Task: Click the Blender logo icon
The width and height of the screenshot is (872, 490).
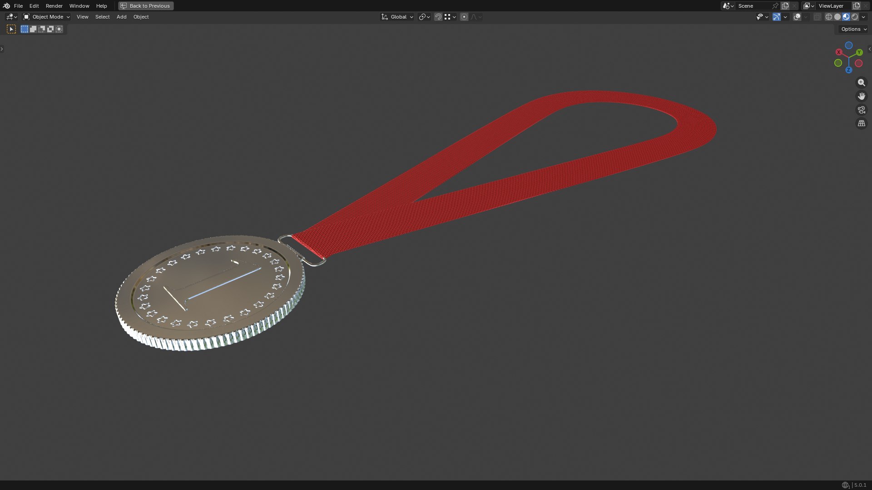Action: (x=6, y=6)
